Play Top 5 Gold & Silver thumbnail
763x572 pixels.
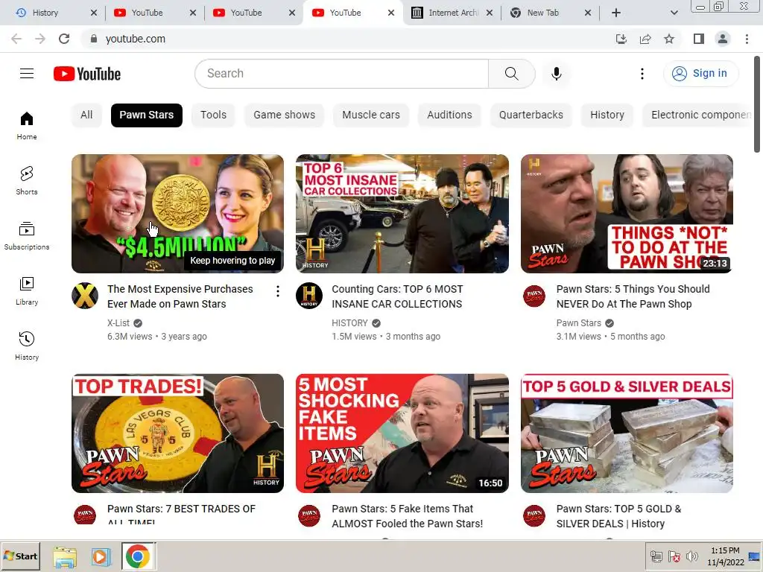tap(627, 433)
